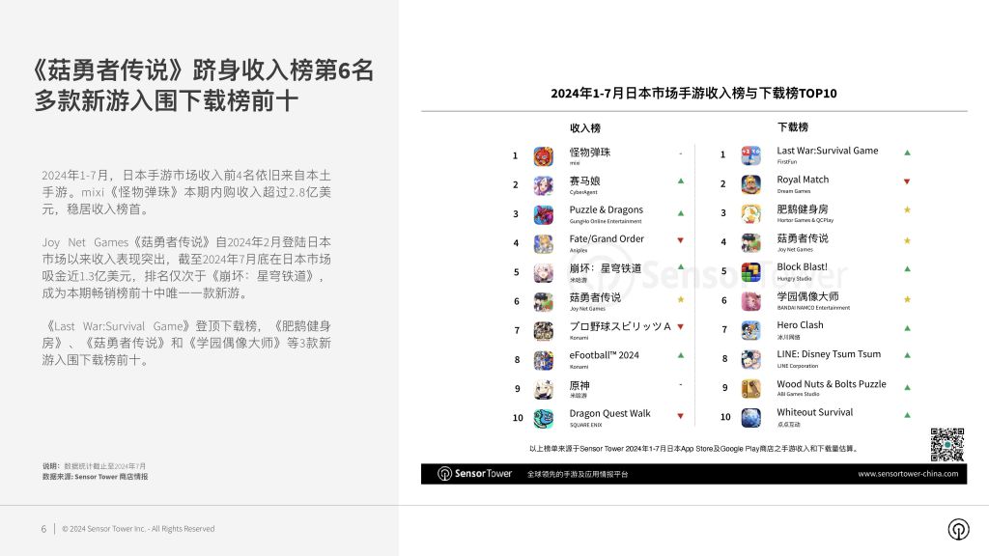The image size is (989, 556).
Task: Click the page number 6
Action: [x=43, y=529]
